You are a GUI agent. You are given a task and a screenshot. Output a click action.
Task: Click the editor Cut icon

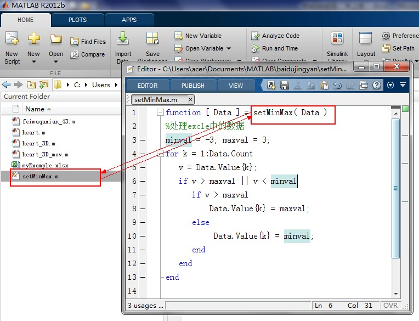(x=297, y=85)
